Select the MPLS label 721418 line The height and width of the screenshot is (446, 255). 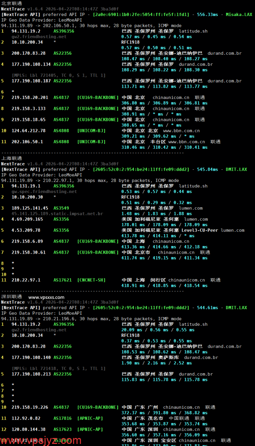pos(58,368)
